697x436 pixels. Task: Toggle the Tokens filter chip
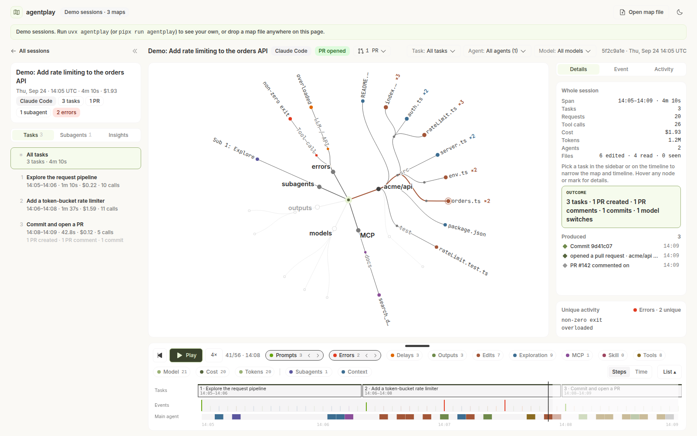click(255, 372)
